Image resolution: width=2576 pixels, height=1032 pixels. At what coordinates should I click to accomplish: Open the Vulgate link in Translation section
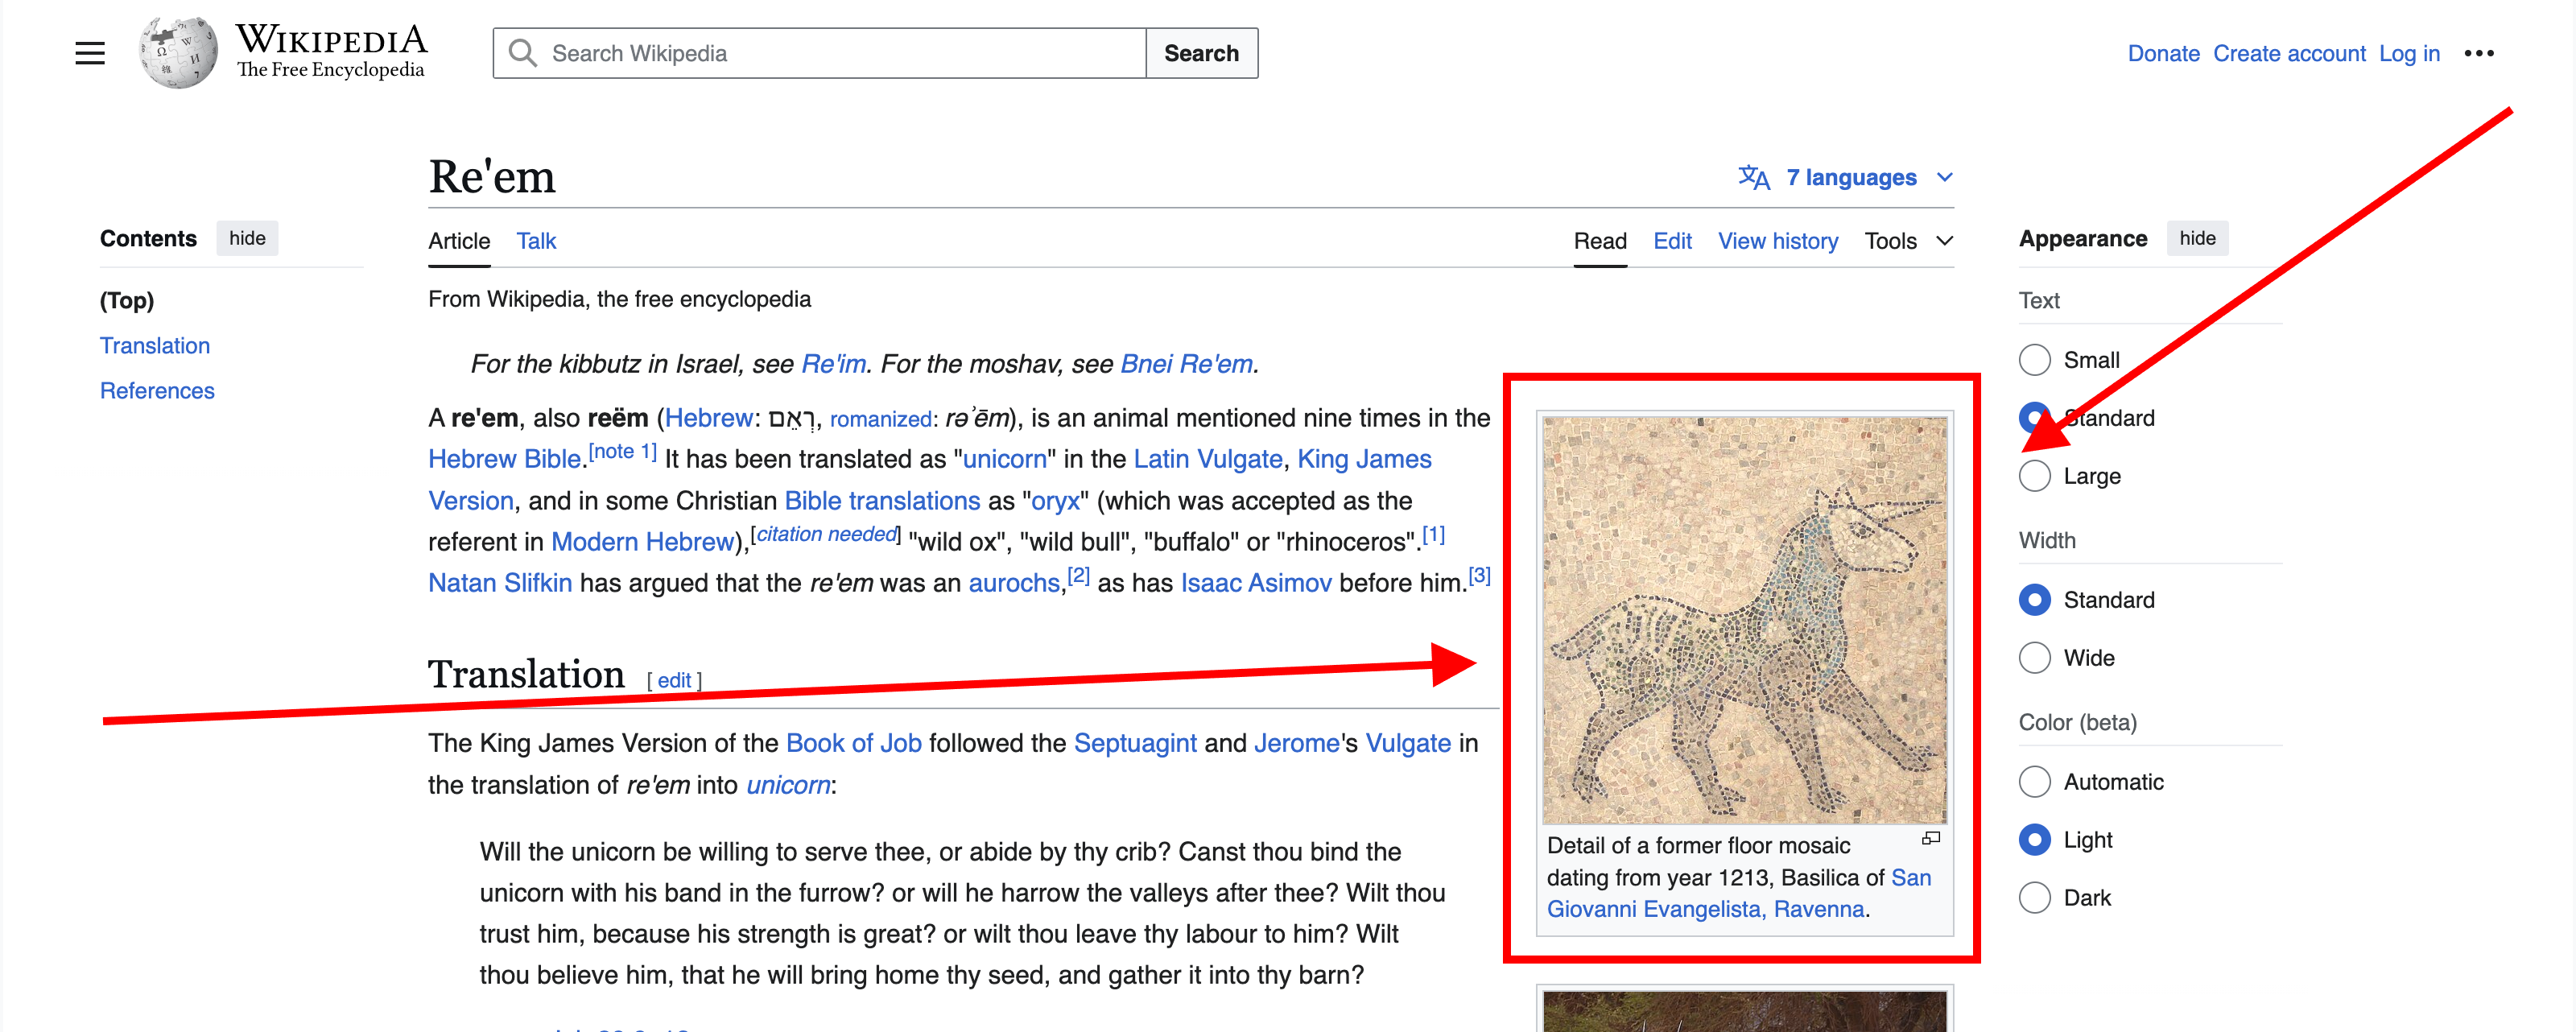pos(1408,742)
